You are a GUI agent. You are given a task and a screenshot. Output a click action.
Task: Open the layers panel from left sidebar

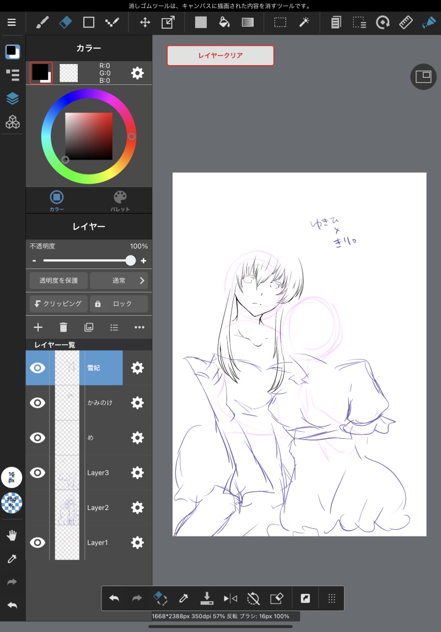coord(13,98)
